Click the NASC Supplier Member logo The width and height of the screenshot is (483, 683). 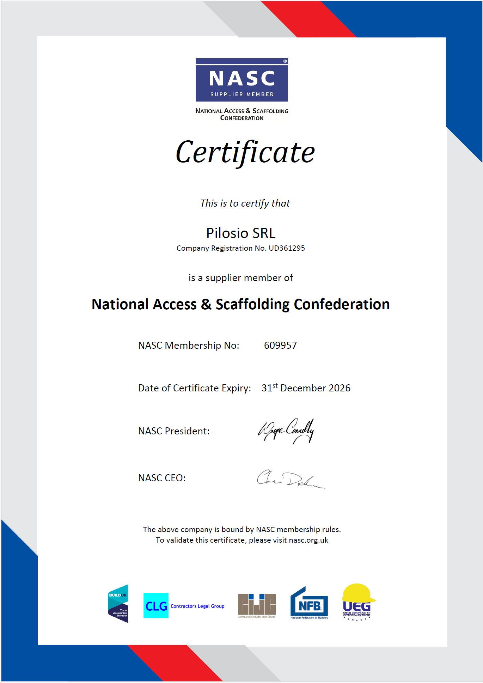[x=242, y=80]
